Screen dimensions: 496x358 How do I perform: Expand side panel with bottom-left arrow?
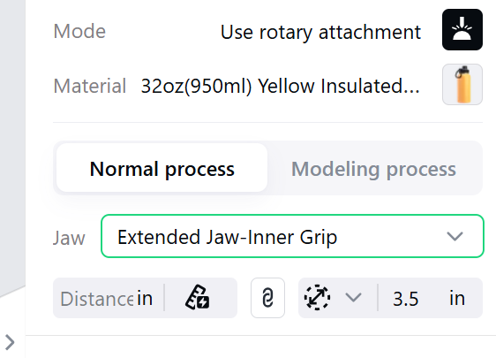point(10,342)
